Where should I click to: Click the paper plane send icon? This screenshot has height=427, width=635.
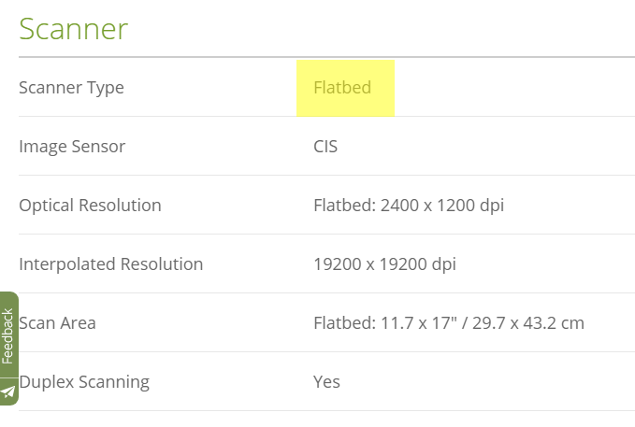click(8, 391)
